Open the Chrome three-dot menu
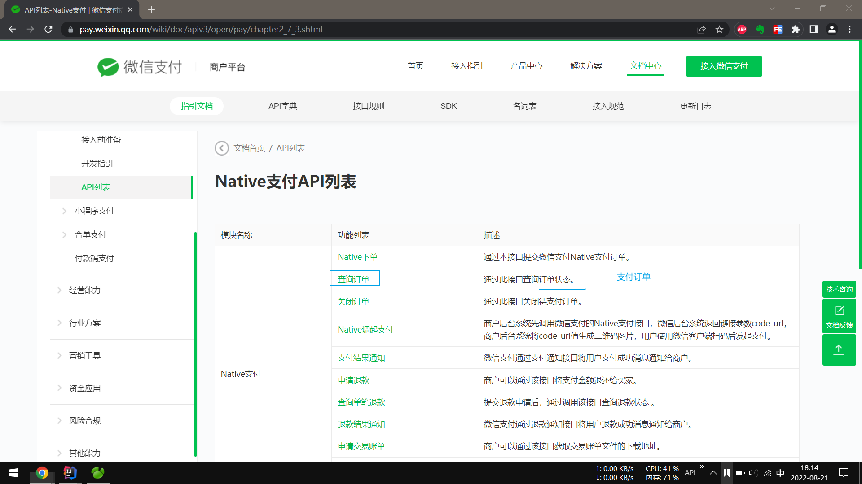862x484 pixels. point(849,29)
